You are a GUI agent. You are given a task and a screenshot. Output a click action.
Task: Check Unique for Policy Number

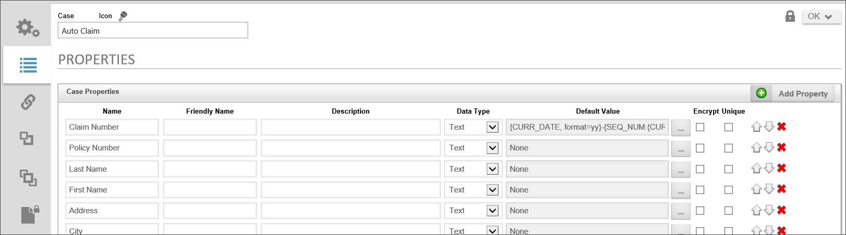tap(729, 148)
